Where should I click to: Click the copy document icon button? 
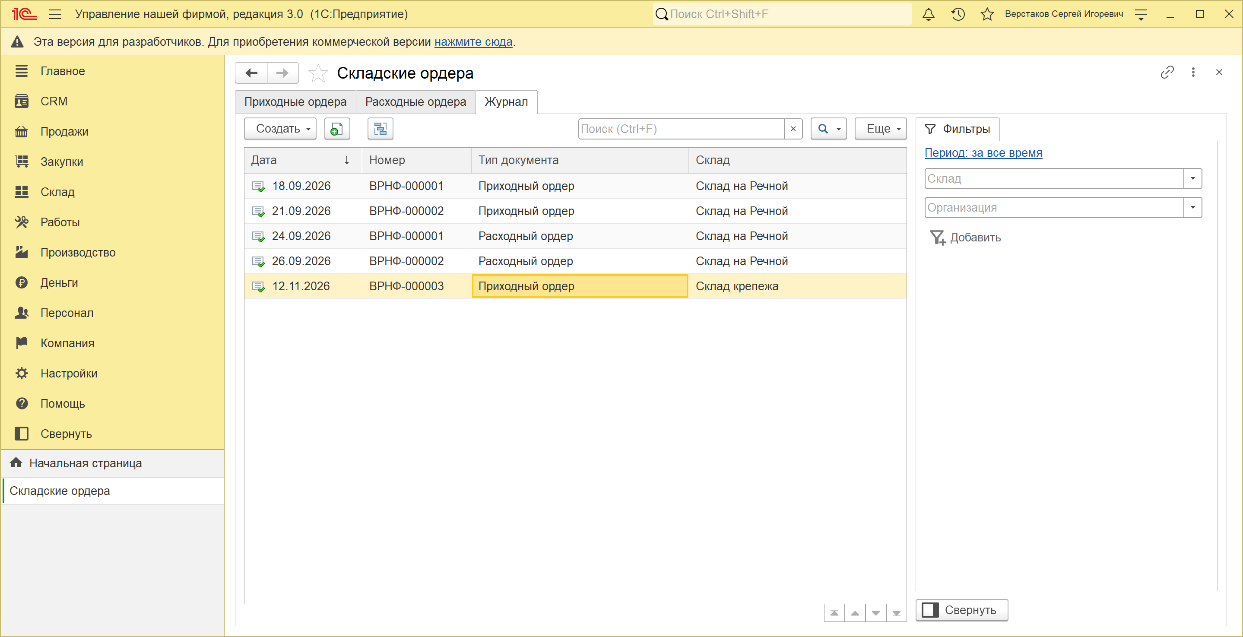pyautogui.click(x=337, y=129)
